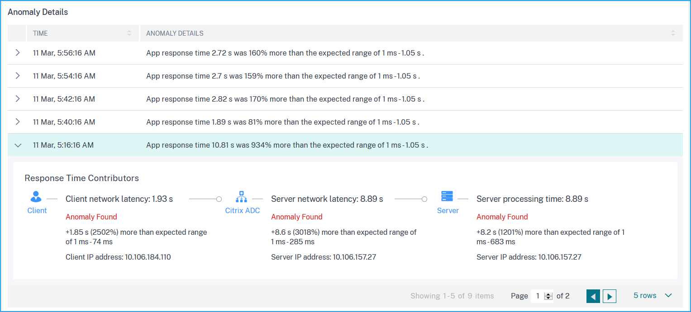Sort by TIME column arrows

(129, 33)
